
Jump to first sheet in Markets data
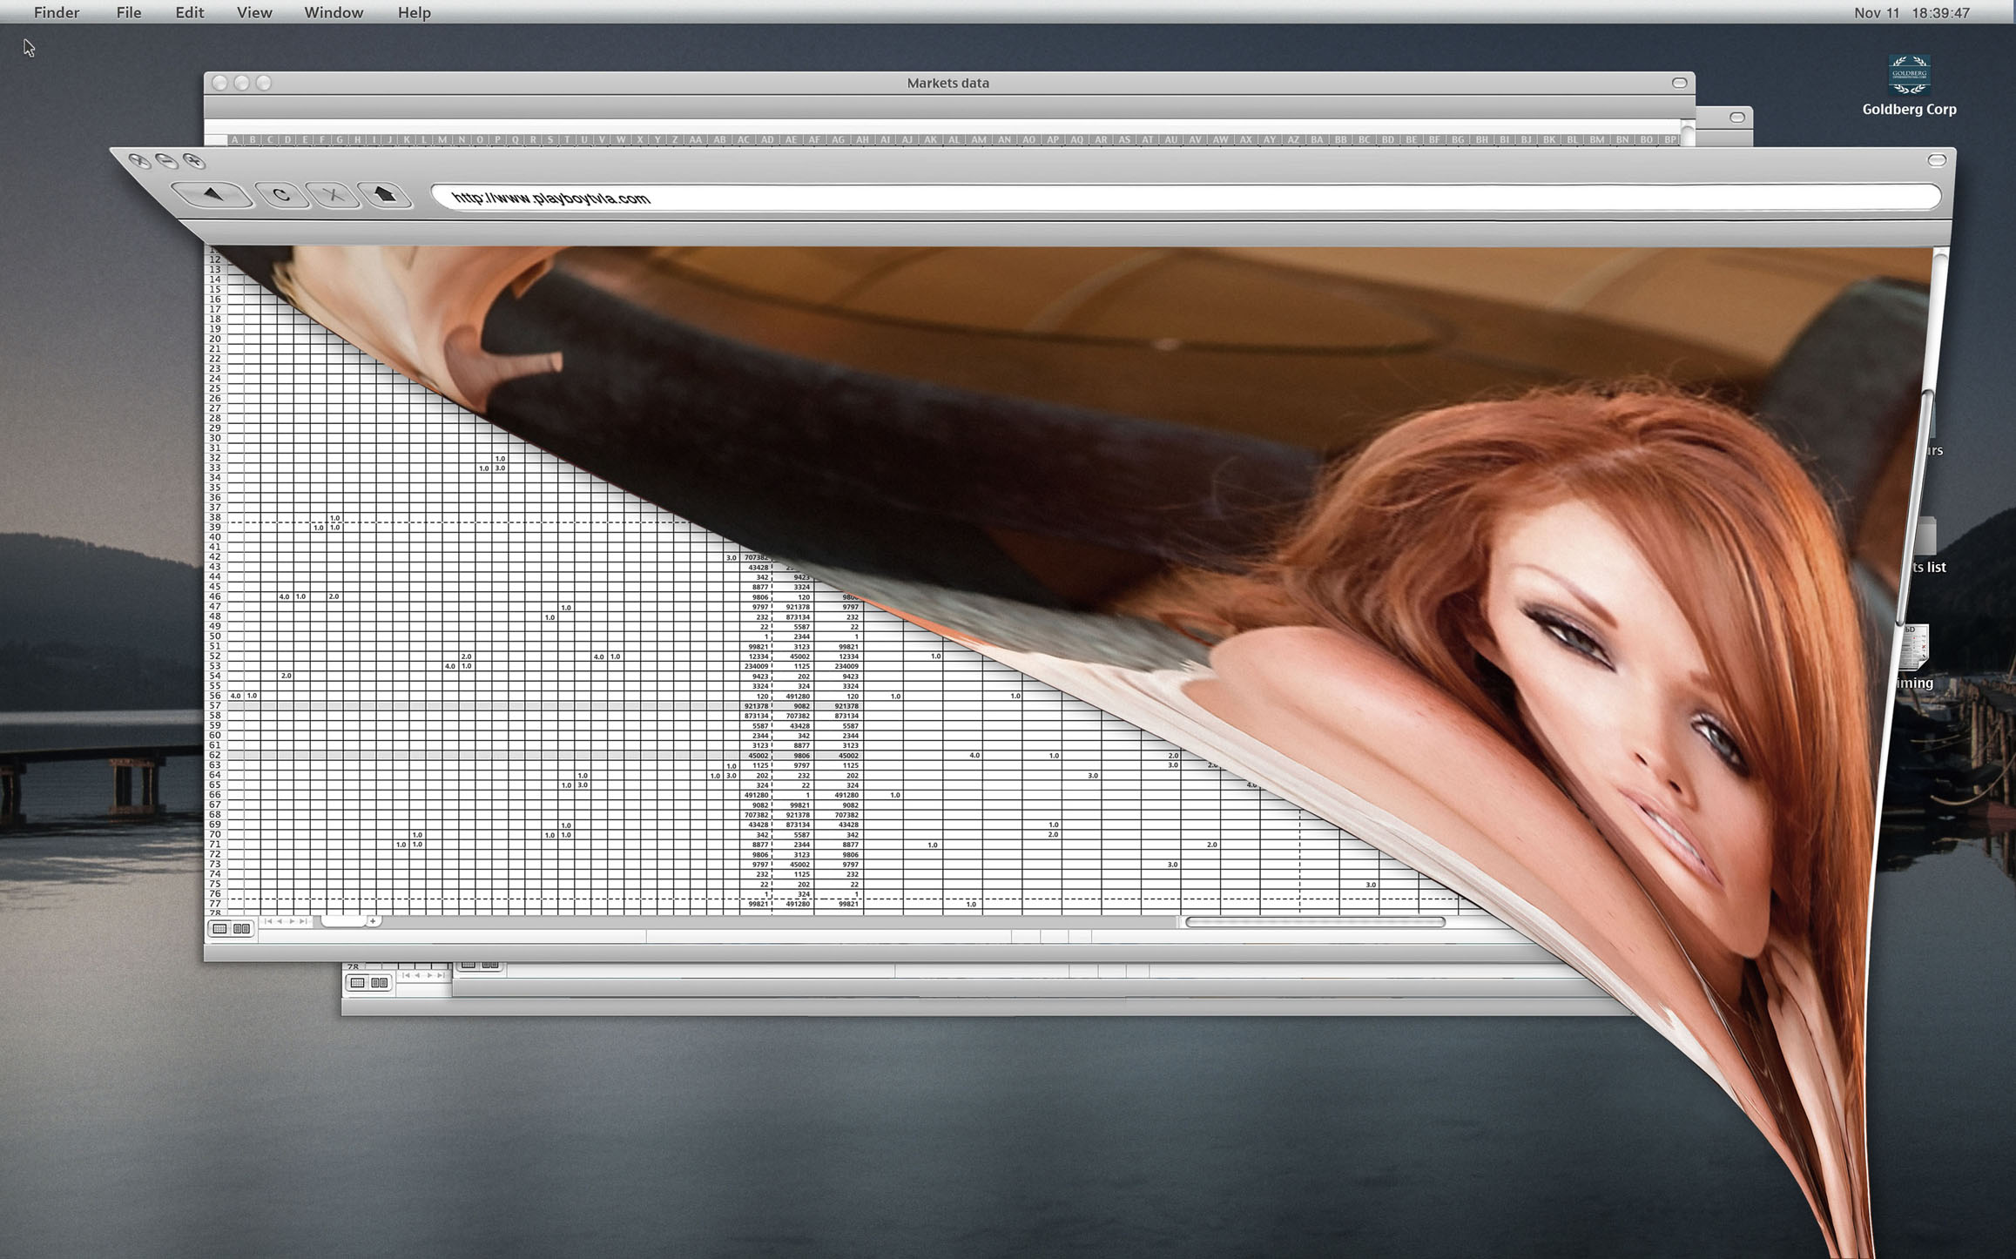(x=268, y=921)
